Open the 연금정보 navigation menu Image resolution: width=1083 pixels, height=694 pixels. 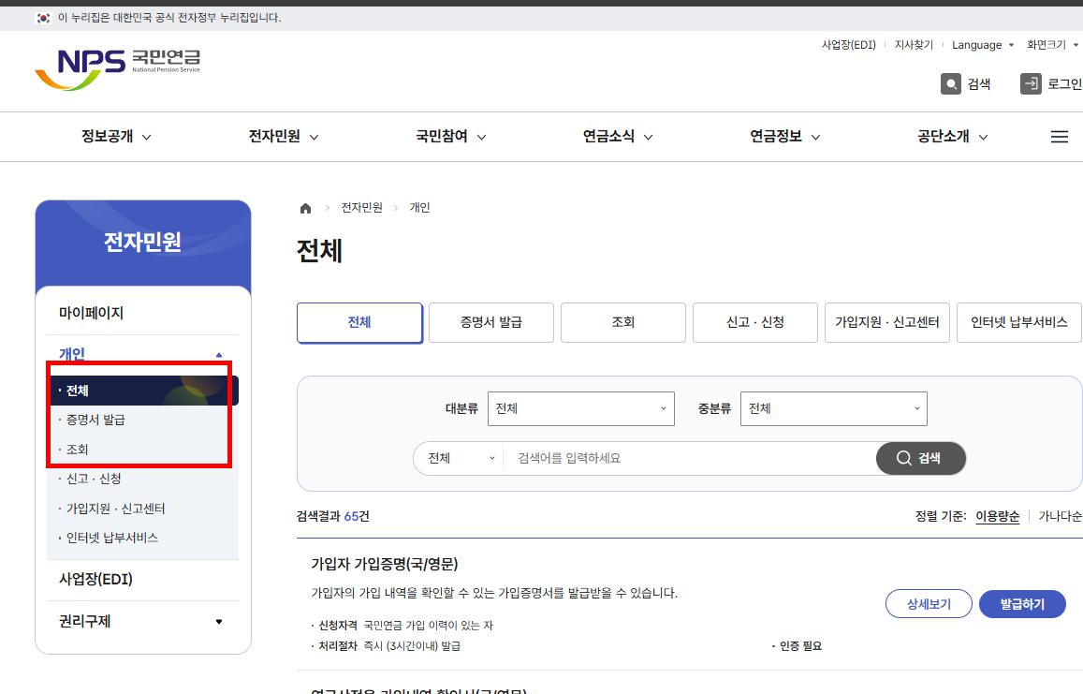pos(776,137)
